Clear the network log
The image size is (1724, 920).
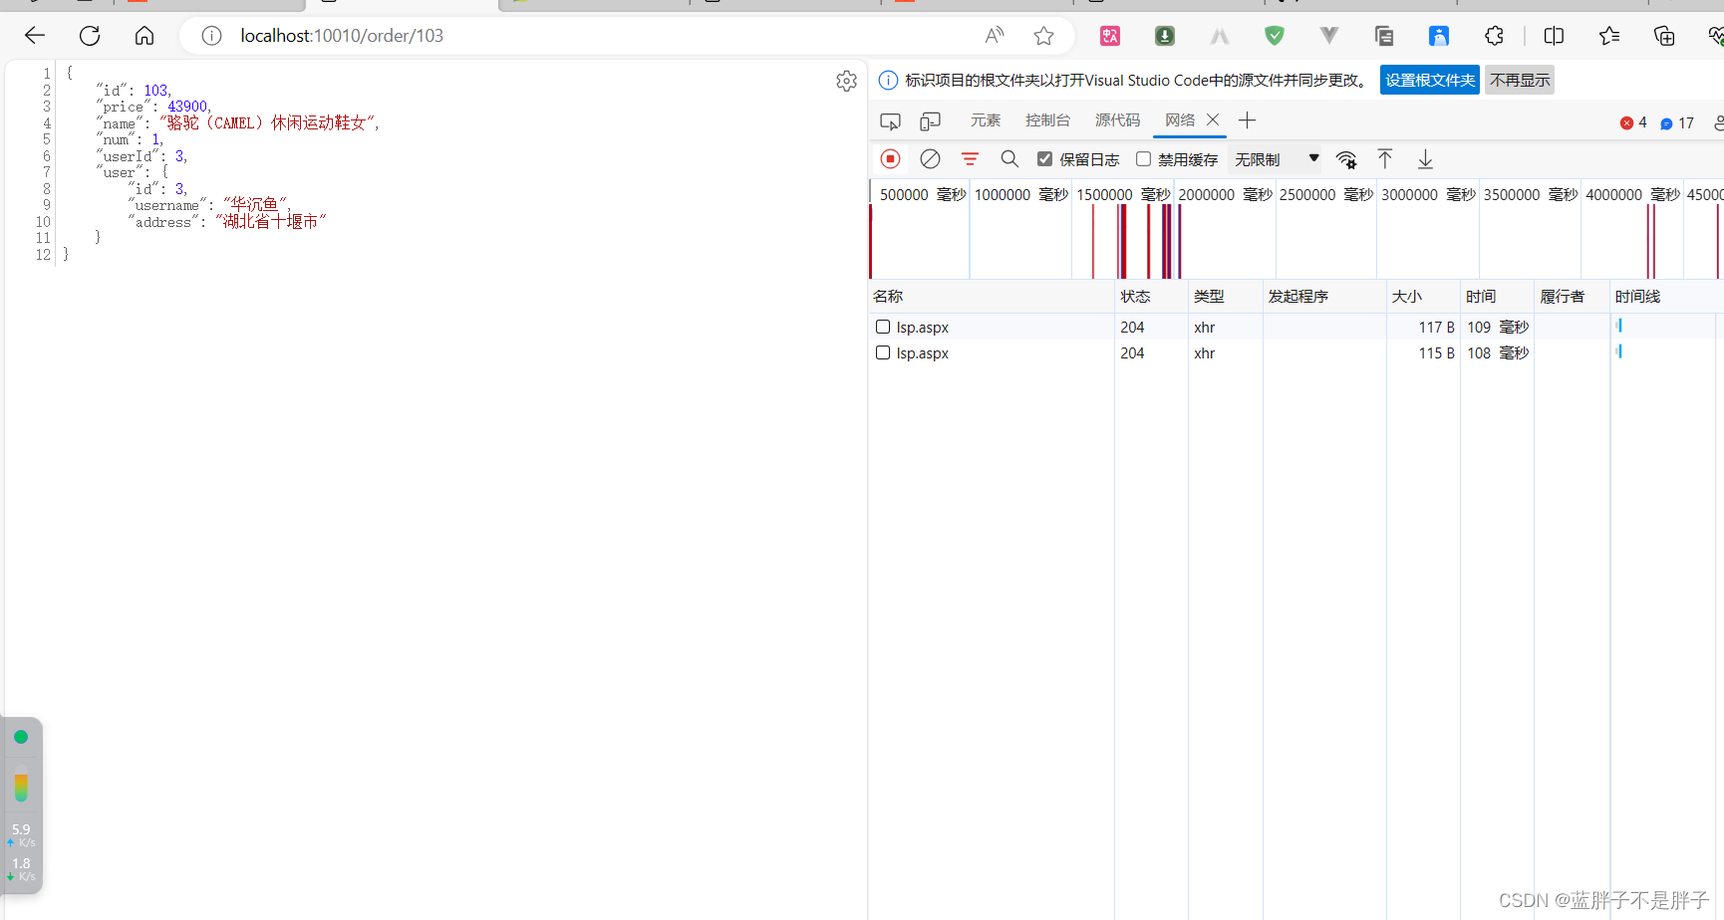pyautogui.click(x=930, y=159)
